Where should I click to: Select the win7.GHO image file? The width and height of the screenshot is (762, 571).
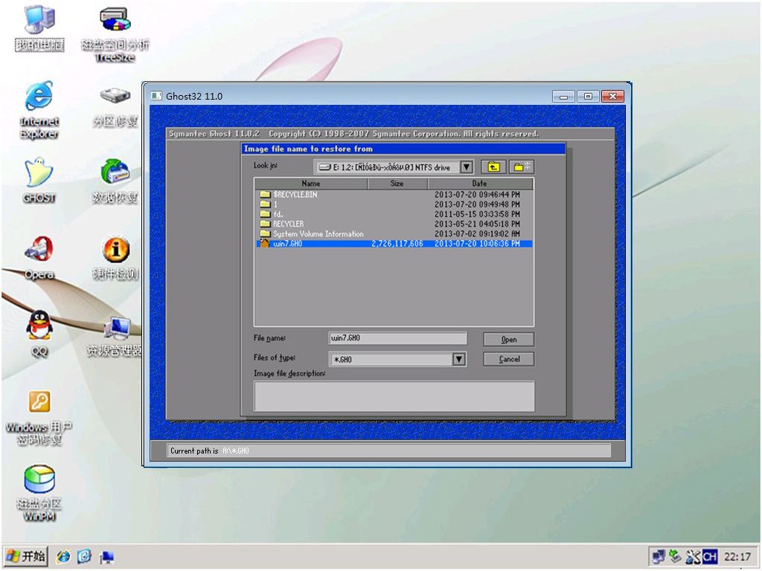point(394,243)
